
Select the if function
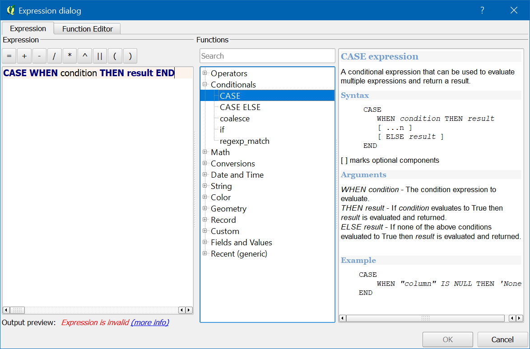(x=222, y=129)
